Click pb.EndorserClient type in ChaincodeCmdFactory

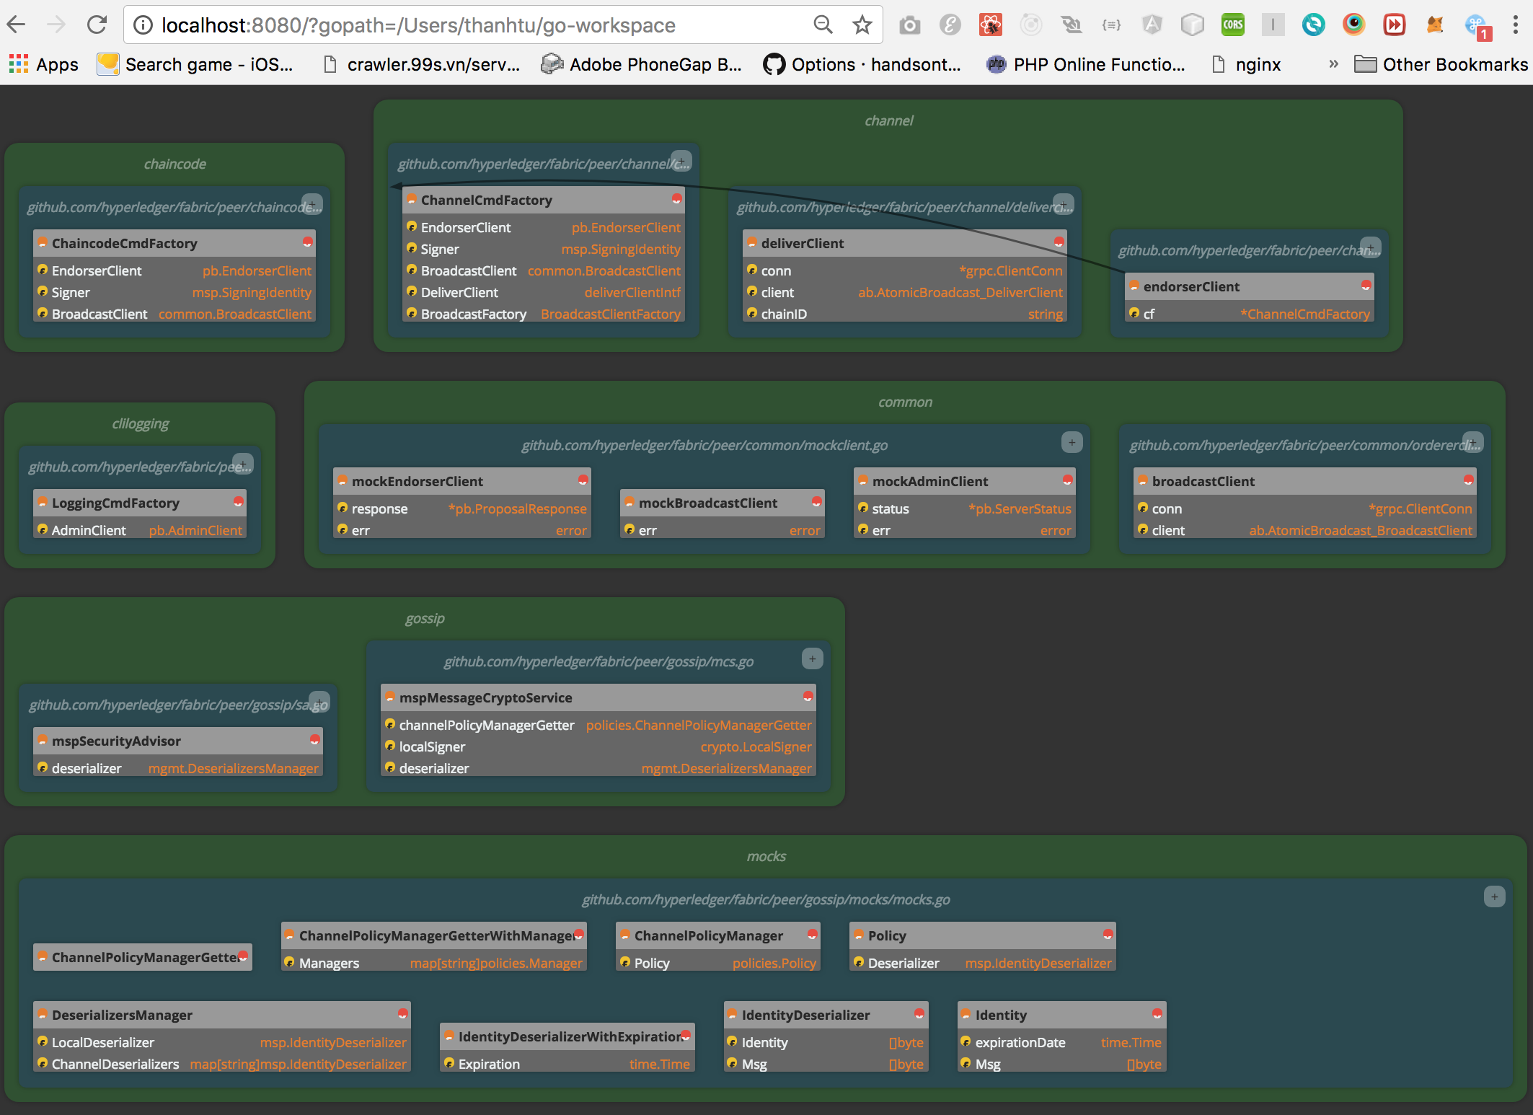coord(257,270)
